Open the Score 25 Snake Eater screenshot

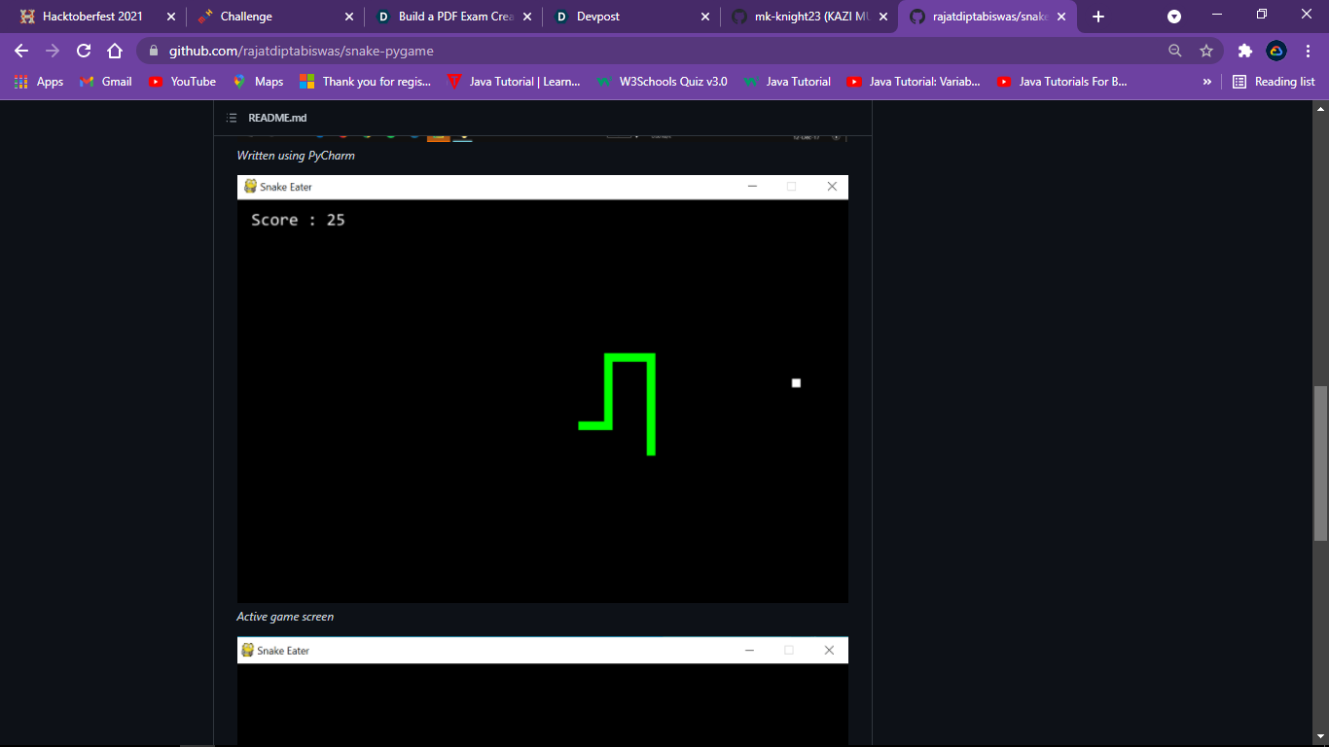click(543, 389)
